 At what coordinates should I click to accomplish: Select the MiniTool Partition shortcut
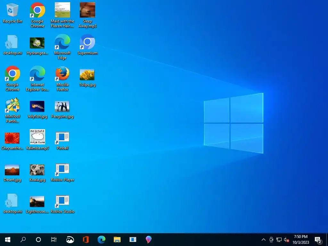pyautogui.click(x=12, y=111)
